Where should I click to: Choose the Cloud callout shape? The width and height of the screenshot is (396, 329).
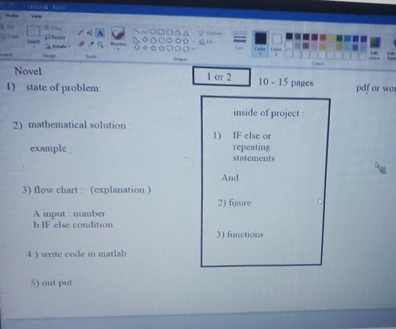[186, 49]
